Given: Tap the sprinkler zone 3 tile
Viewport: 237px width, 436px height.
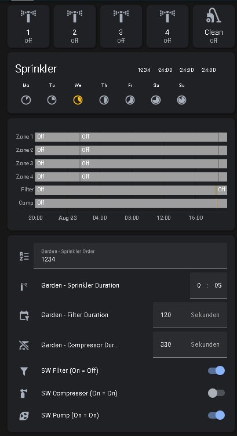Looking at the screenshot, I should pos(121,27).
